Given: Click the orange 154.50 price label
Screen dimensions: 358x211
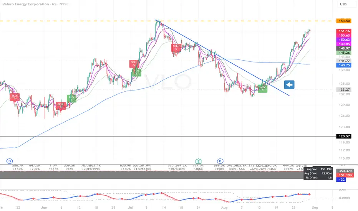Looking at the screenshot, I should tap(344, 21).
